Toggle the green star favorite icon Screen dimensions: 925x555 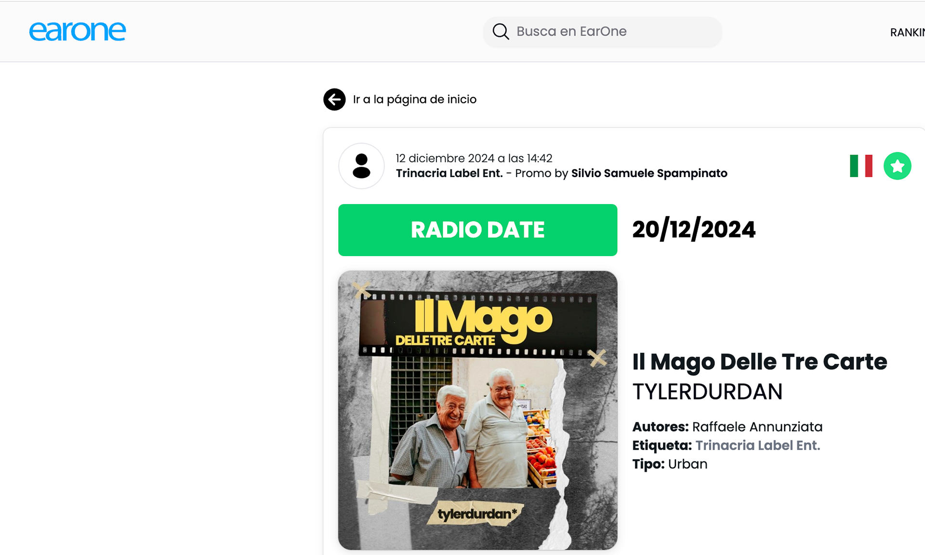897,166
